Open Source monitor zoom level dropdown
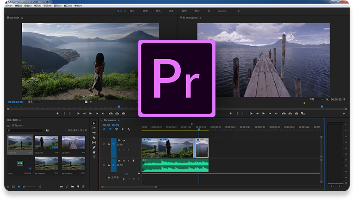354x200 pixels. [x=35, y=102]
